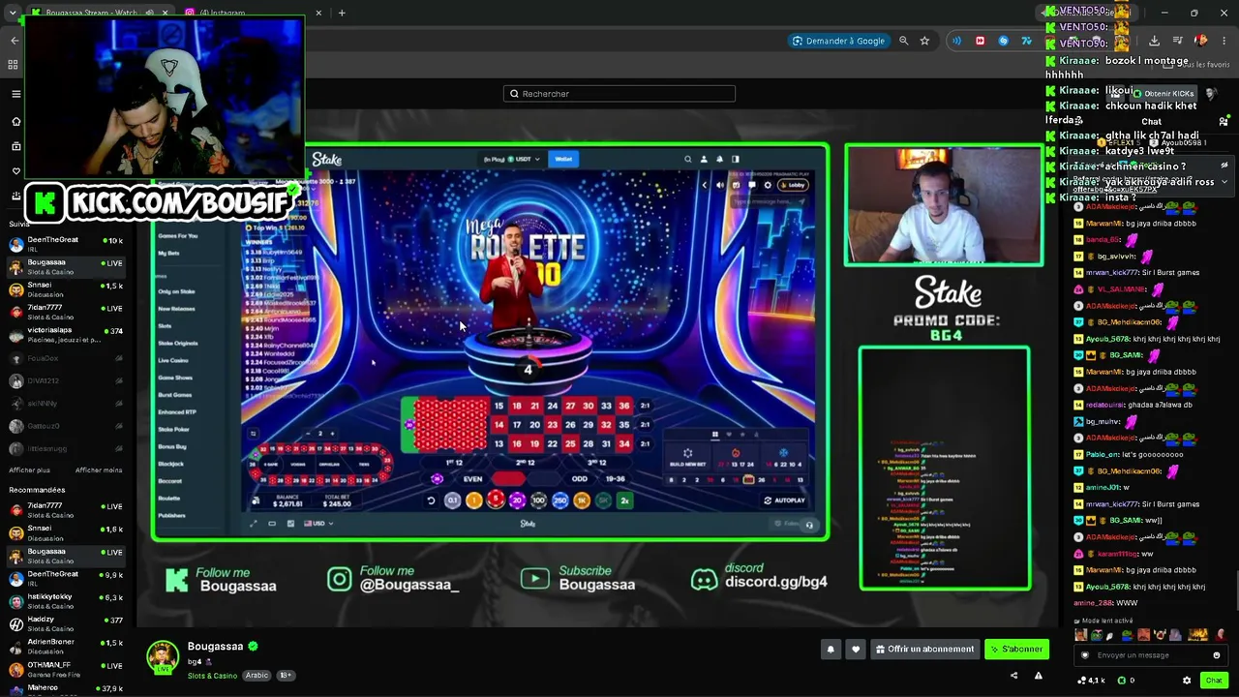The height and width of the screenshot is (697, 1239).
Task: Click the Arabic language tag
Action: coord(257,676)
